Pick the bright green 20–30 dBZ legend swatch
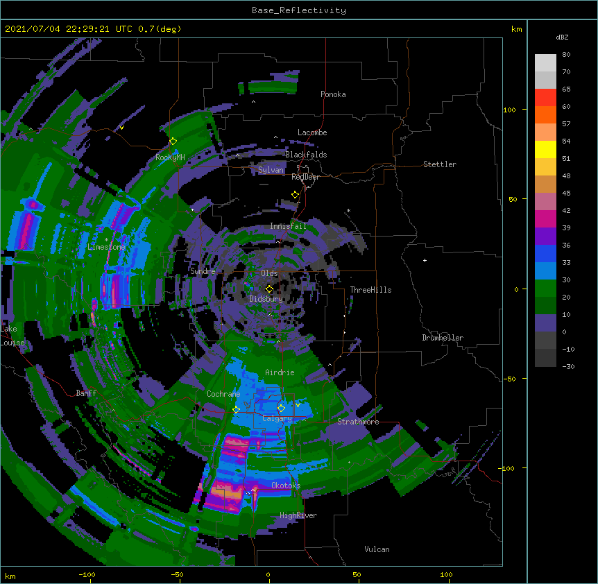 [545, 289]
